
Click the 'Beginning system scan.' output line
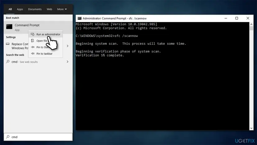97,44
